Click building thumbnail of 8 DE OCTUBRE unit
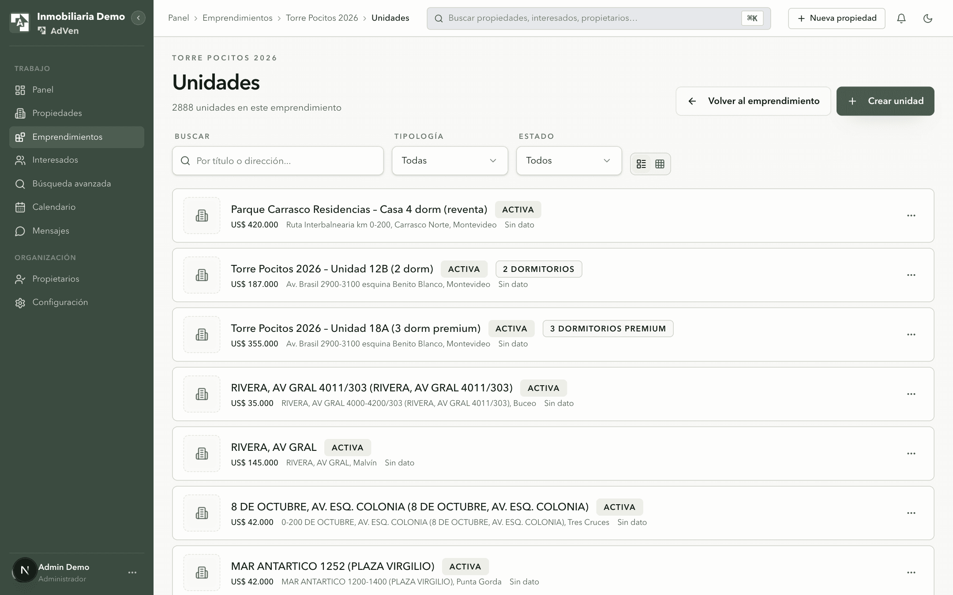The height and width of the screenshot is (595, 953). pos(202,513)
